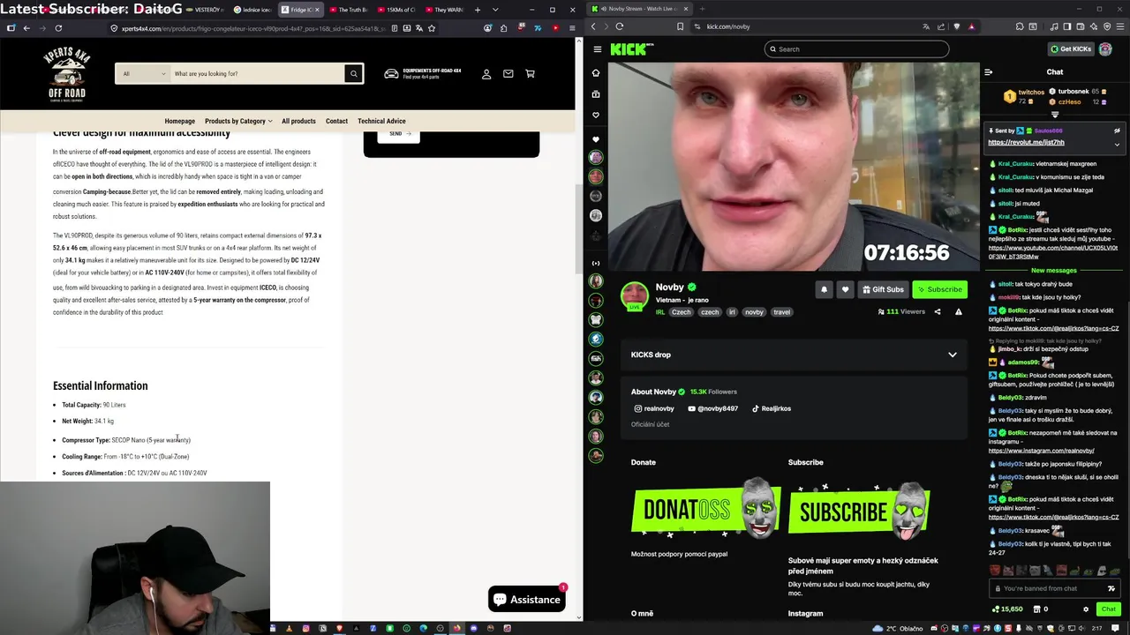1130x635 pixels.
Task: Open following heart icon in Kick sidebar
Action: [596, 116]
